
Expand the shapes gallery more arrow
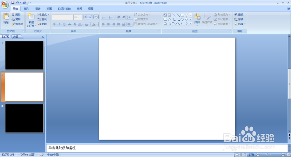point(190,24)
